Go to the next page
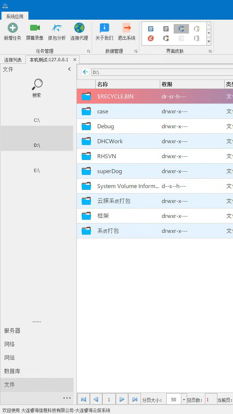233x414 pixels. tap(122, 399)
